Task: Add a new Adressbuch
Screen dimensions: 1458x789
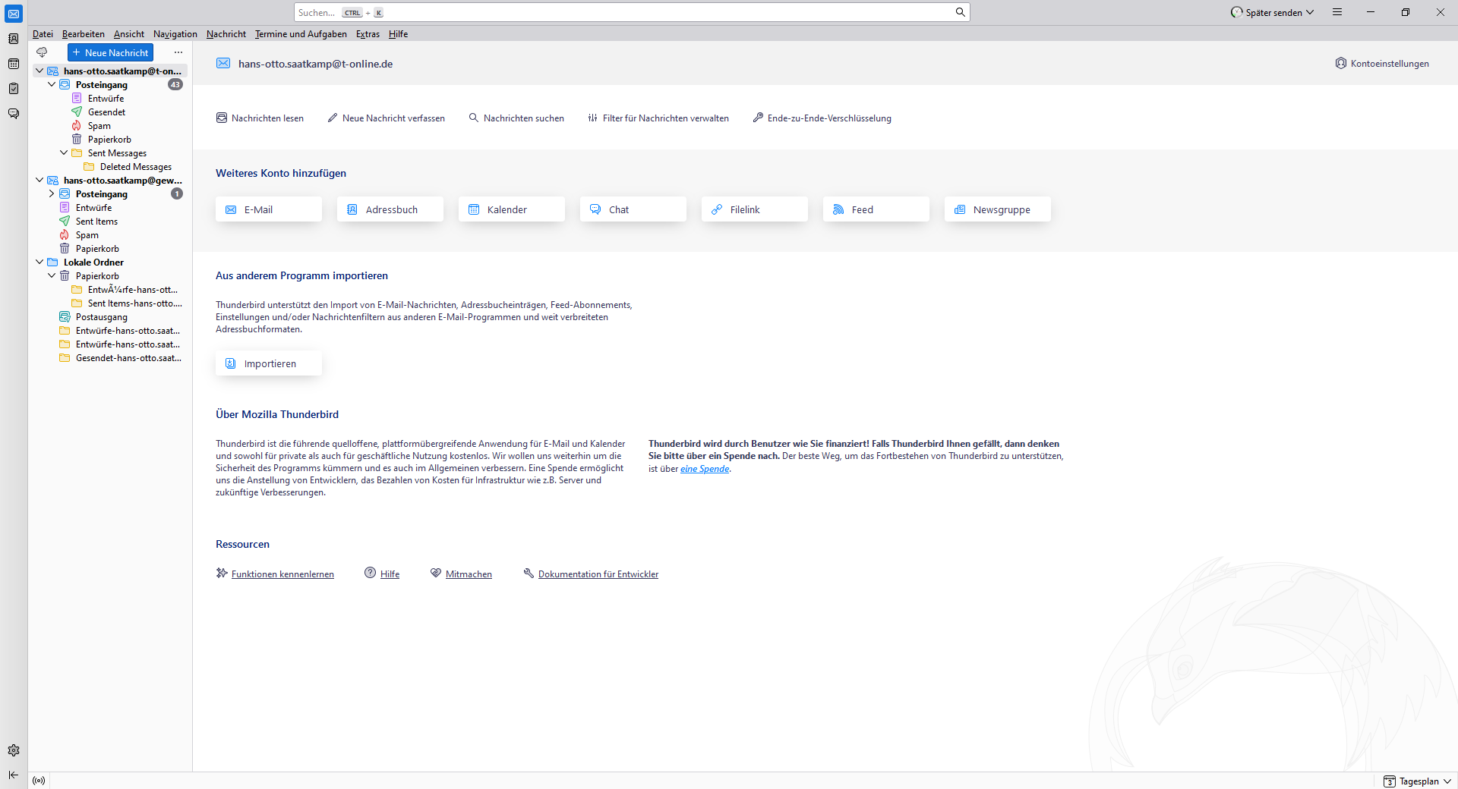Action: click(390, 209)
